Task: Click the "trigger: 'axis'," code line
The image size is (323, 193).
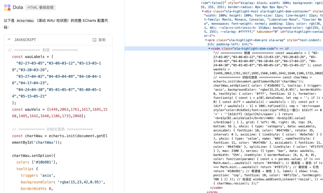Action: click(38, 175)
